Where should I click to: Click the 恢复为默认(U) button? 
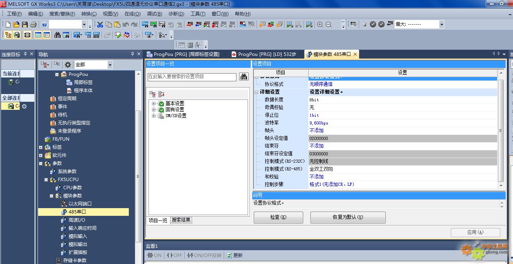pos(348,217)
